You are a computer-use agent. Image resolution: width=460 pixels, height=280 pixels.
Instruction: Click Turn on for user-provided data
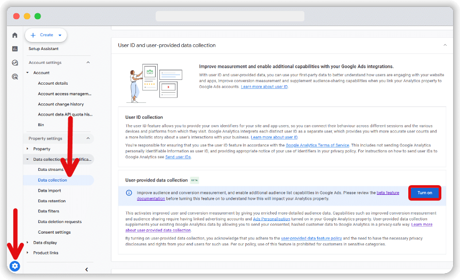(424, 193)
